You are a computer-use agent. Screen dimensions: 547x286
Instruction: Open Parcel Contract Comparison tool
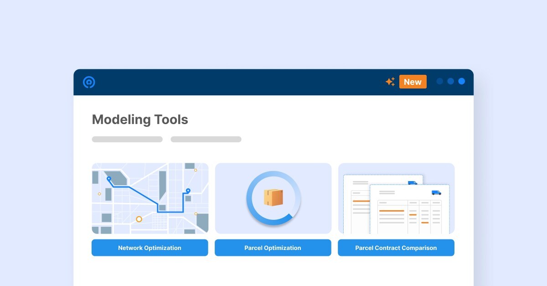point(396,248)
